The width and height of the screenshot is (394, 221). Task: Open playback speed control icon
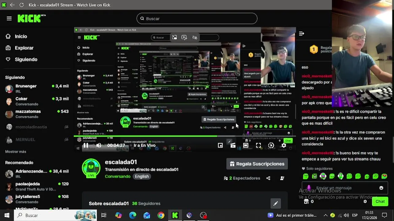pyautogui.click(x=271, y=145)
